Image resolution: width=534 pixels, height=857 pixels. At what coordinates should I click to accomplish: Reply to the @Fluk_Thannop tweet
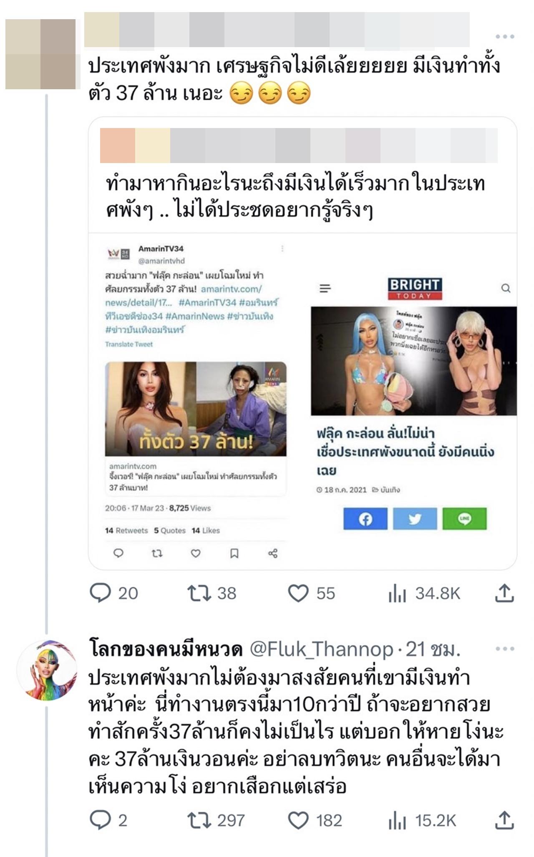click(x=108, y=820)
